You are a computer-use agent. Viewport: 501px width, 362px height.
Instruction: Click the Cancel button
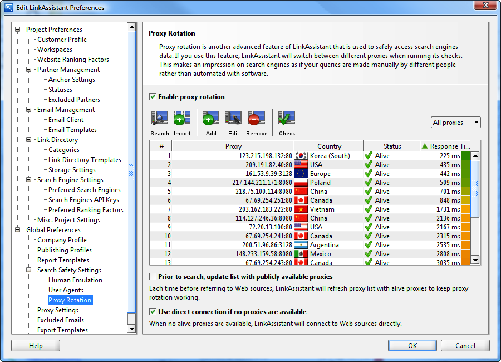(465, 346)
